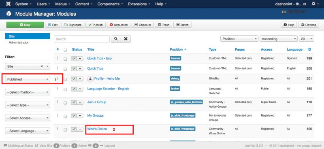Toggle published status of Profile - Hello Me
The width and height of the screenshot is (324, 149).
pos(75,79)
